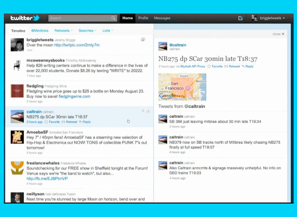Click the conversation icon on briggletweets tweet
This screenshot has width=297, height=217.
coord(143,40)
